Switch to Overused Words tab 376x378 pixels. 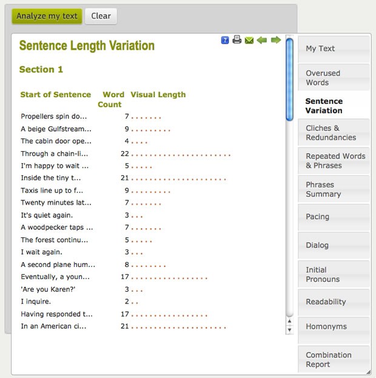pyautogui.click(x=334, y=78)
